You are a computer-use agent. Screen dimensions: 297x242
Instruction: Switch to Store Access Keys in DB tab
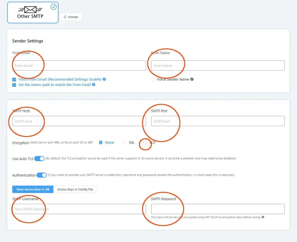[33, 189]
